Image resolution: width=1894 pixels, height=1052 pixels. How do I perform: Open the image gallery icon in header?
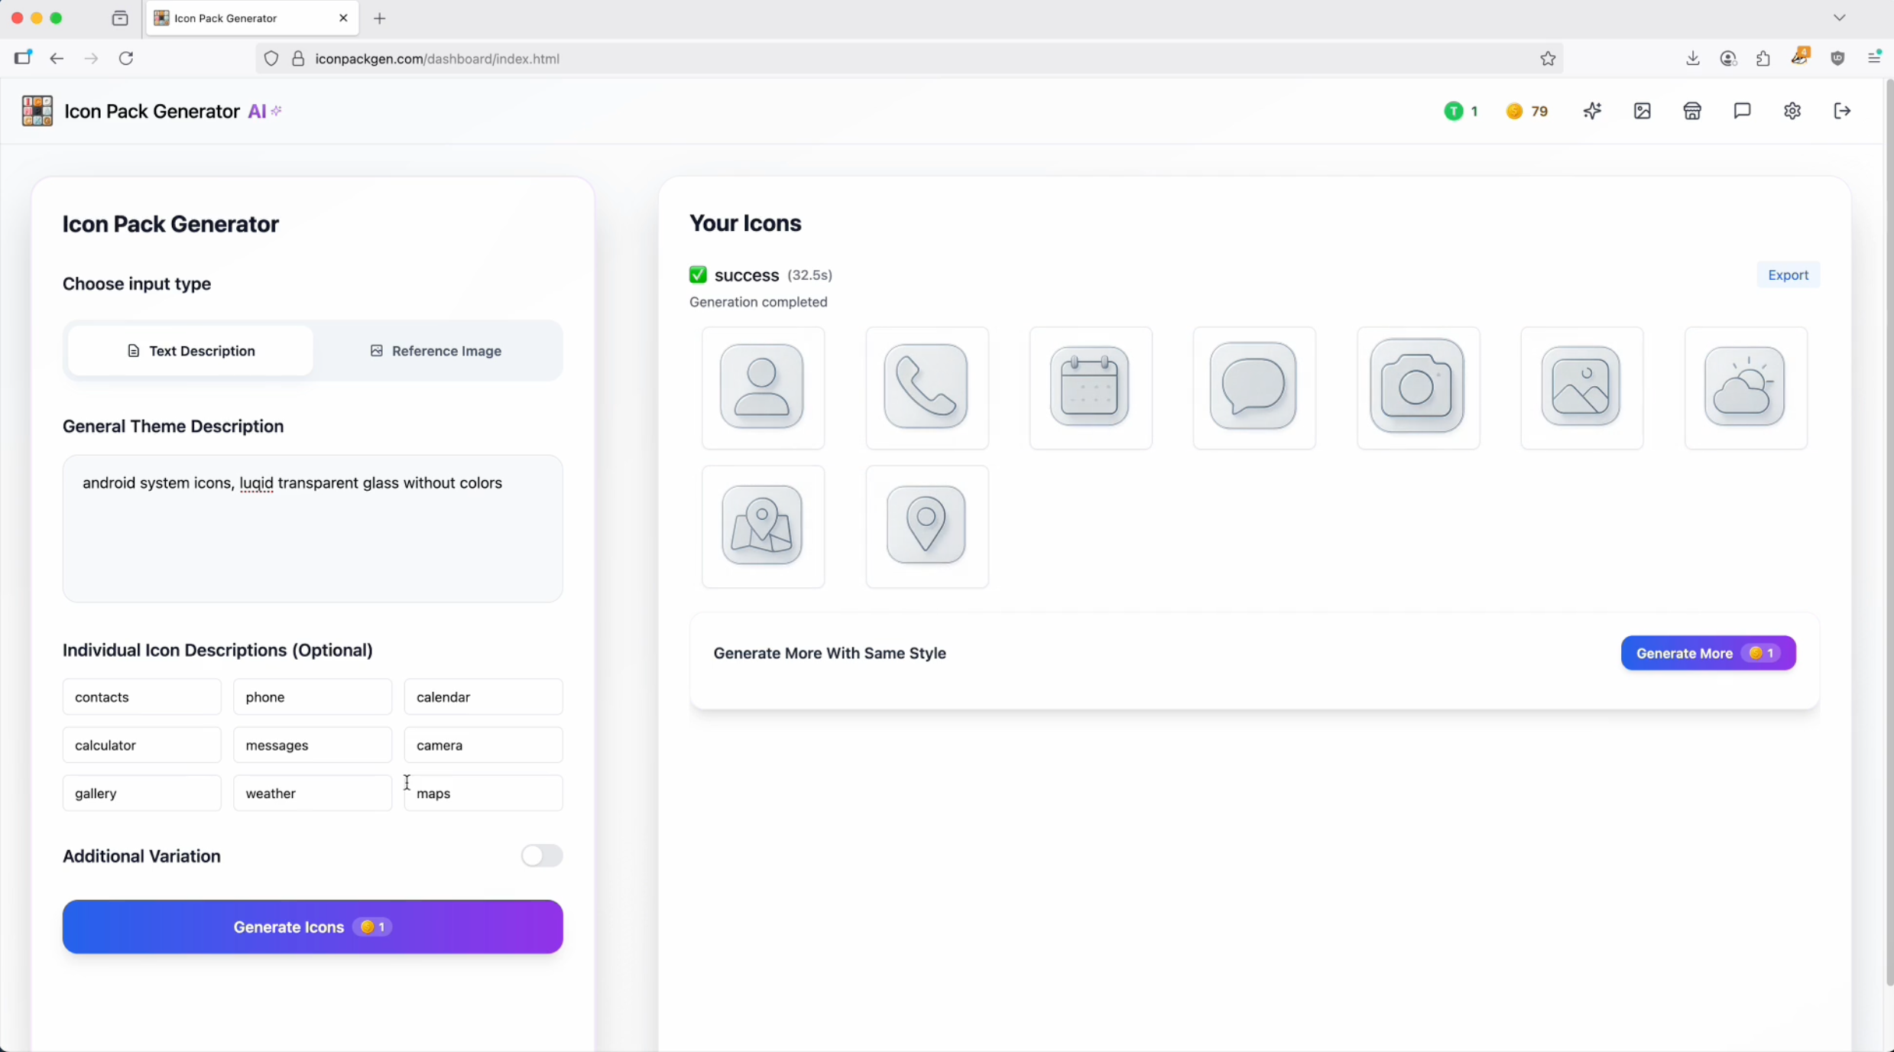point(1642,112)
